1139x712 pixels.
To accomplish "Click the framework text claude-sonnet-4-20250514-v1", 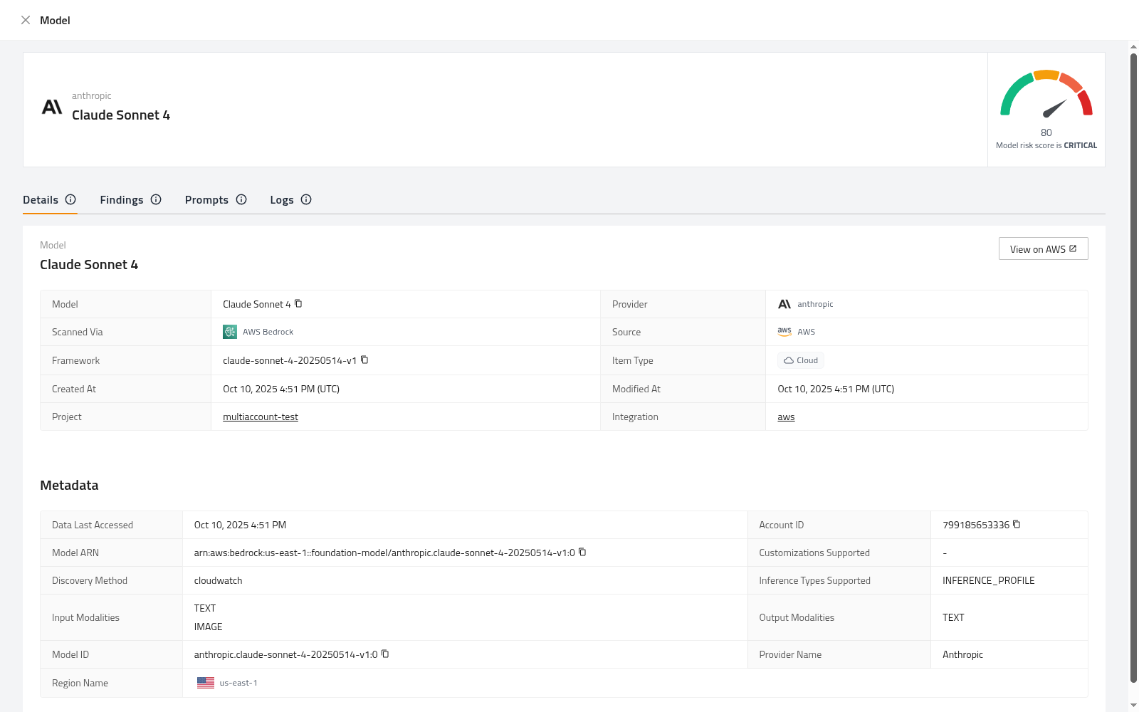I will 290,360.
